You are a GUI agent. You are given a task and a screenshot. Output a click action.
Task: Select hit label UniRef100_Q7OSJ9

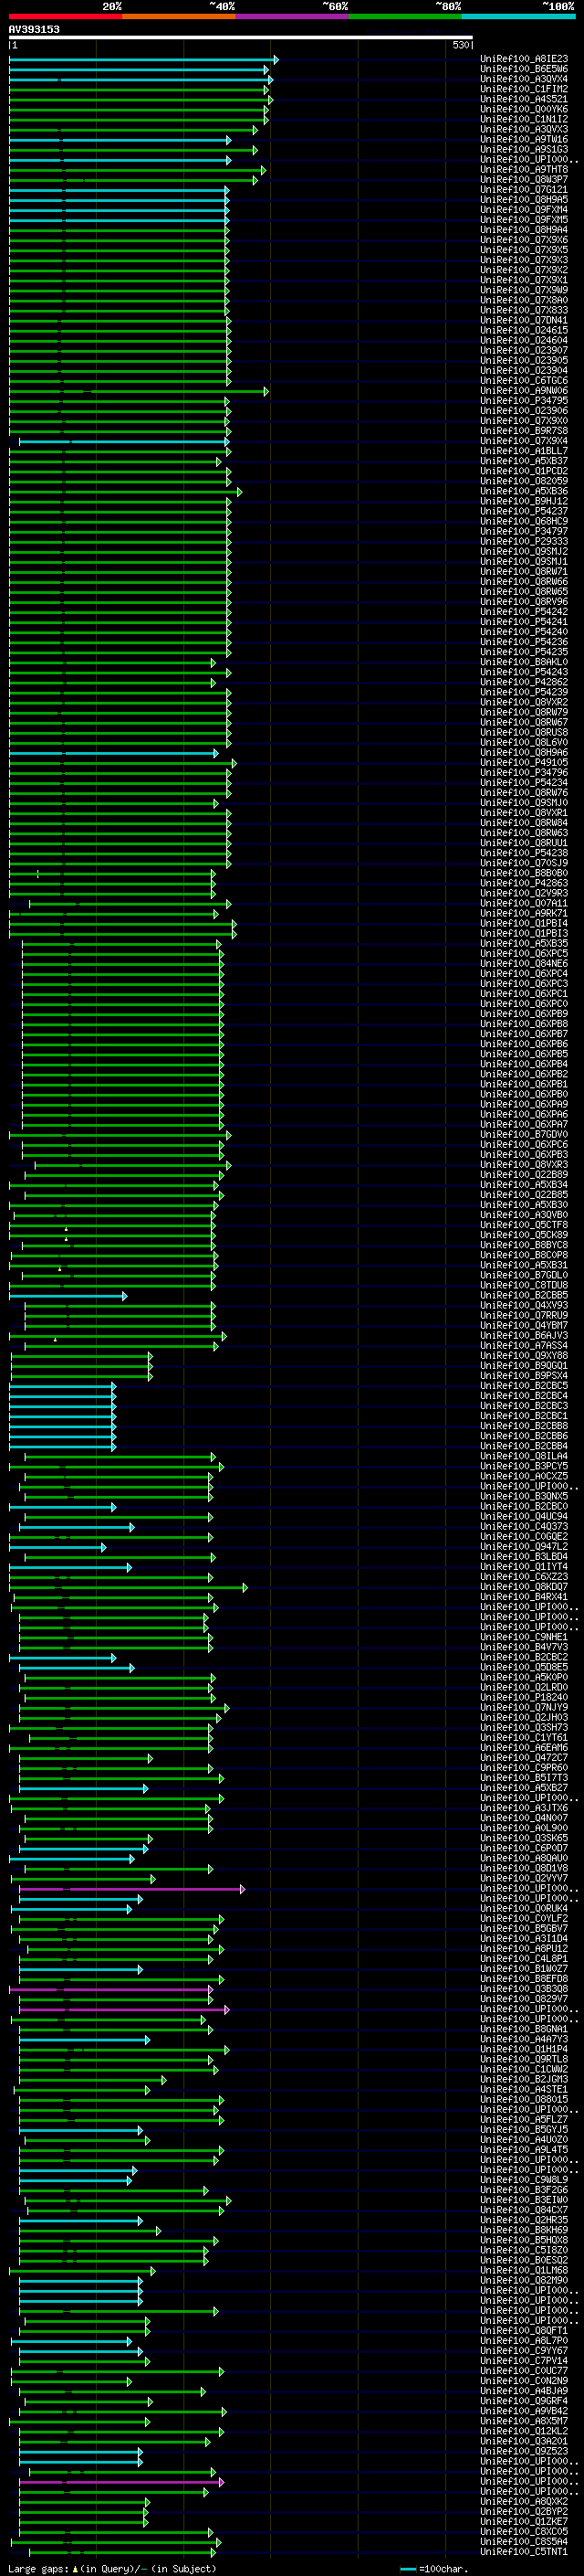(524, 863)
